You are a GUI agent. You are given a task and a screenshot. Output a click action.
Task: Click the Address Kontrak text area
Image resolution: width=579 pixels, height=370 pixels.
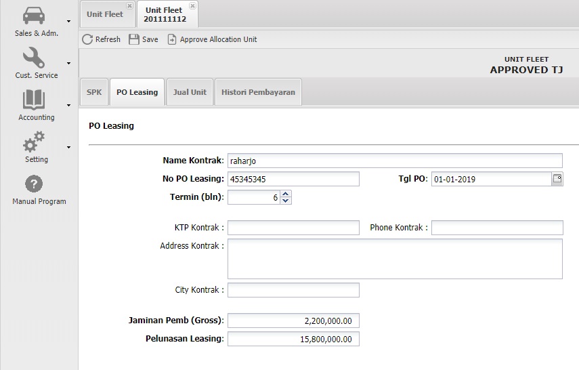395,259
